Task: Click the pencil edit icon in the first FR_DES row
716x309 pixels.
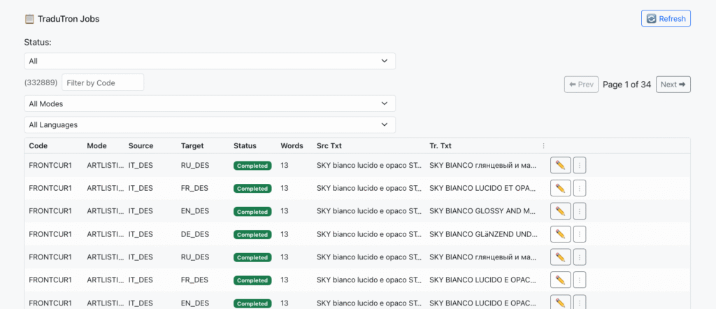Action: 560,188
